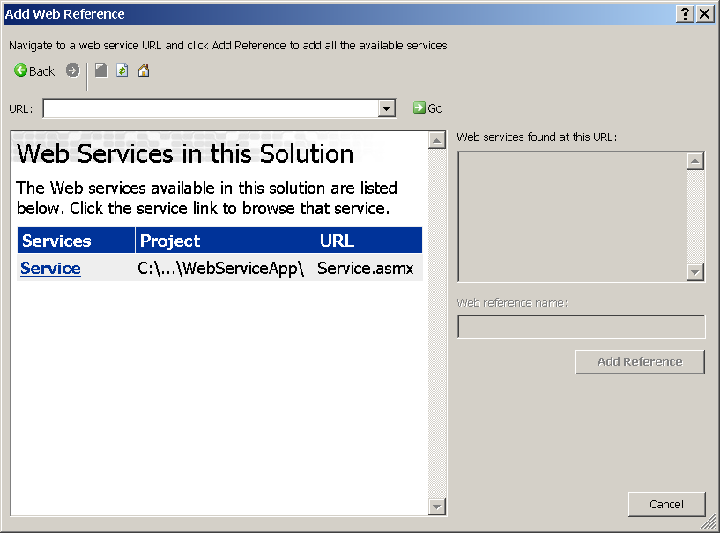
Task: Click the Forward arrow icon
Action: click(72, 70)
